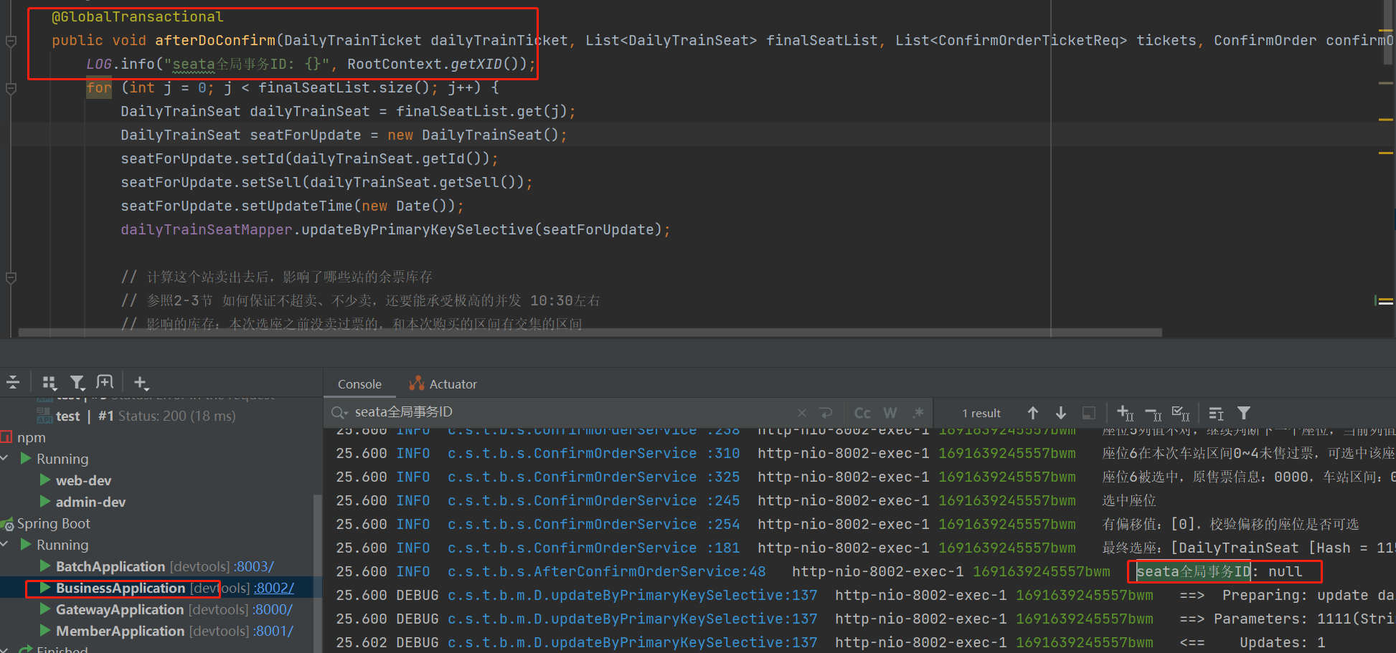Click the Add Service plus icon
The image size is (1396, 653).
point(141,382)
